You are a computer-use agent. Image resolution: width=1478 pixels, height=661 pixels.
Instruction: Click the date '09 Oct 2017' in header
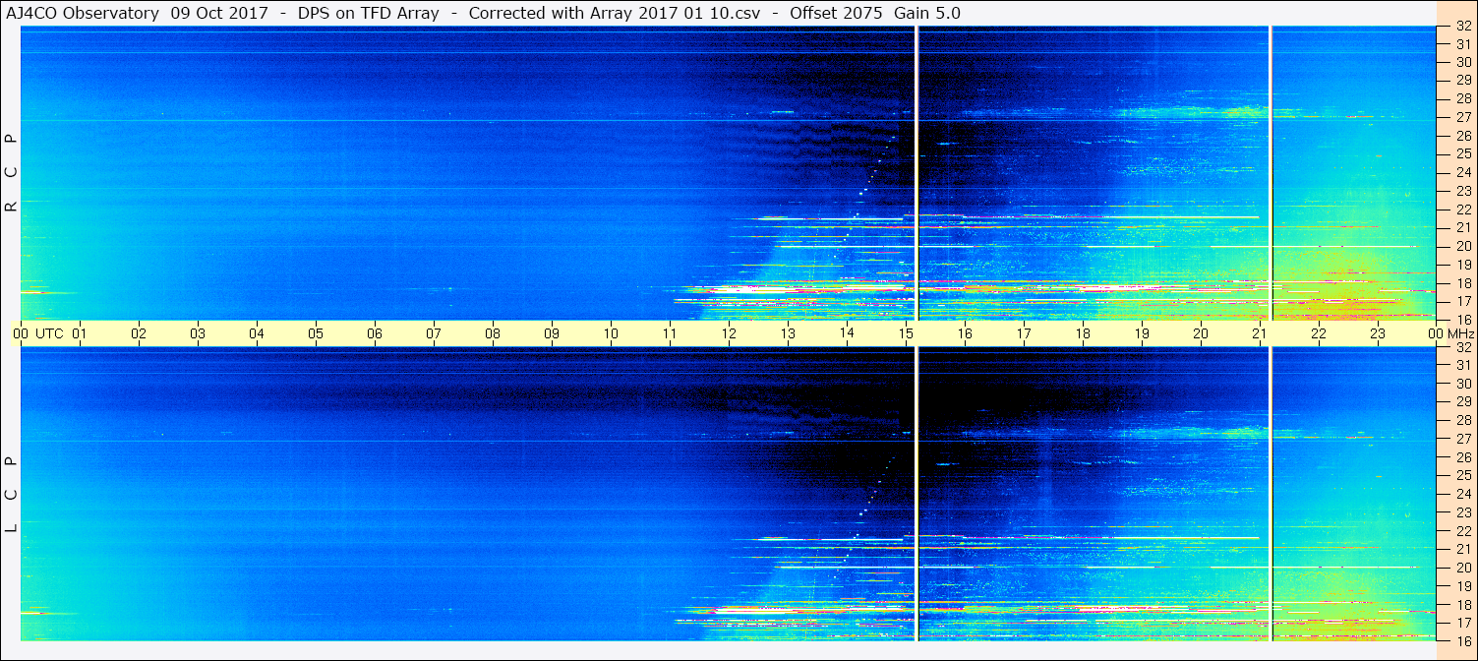219,13
